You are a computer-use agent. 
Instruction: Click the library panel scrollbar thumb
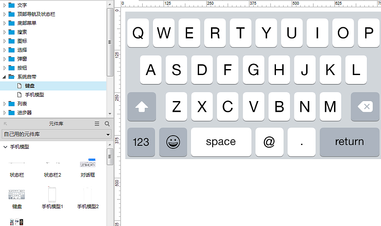(110, 156)
